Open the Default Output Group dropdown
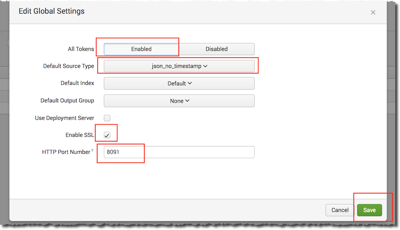 point(179,101)
